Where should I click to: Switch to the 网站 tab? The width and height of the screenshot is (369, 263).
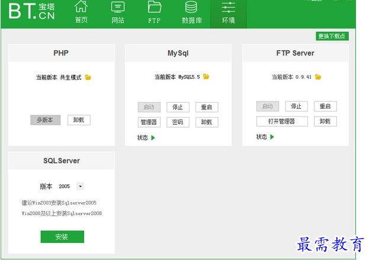pos(118,12)
